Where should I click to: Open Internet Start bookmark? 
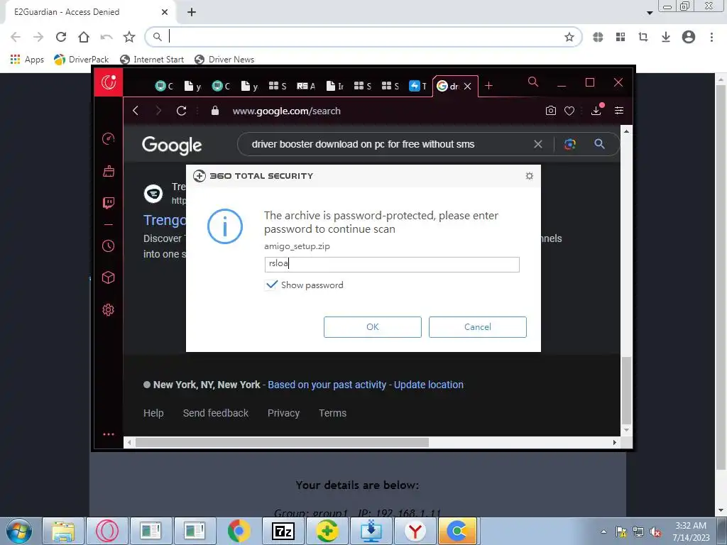[x=152, y=60]
